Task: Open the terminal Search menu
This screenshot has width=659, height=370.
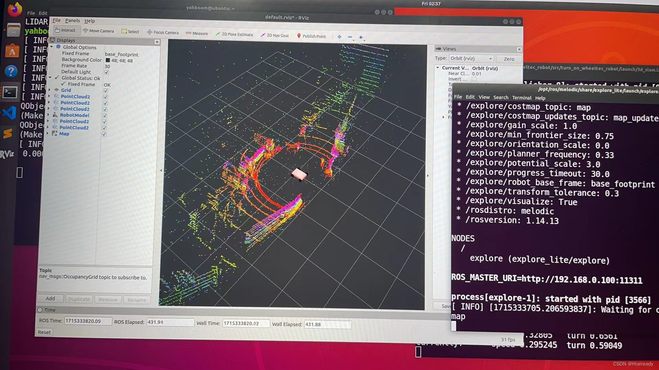Action: (x=500, y=98)
